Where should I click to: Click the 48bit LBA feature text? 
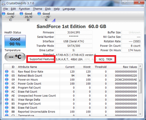click(x=77, y=59)
